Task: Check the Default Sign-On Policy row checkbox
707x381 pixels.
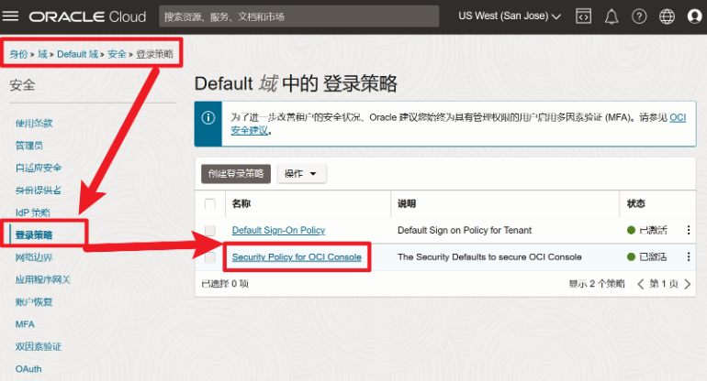Action: click(x=210, y=231)
